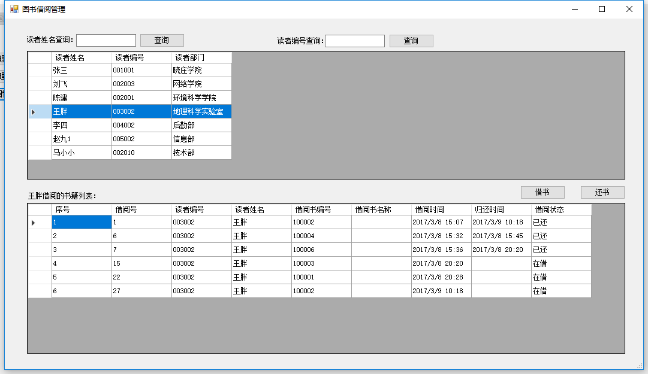Click book number 100004 cell

(321, 236)
